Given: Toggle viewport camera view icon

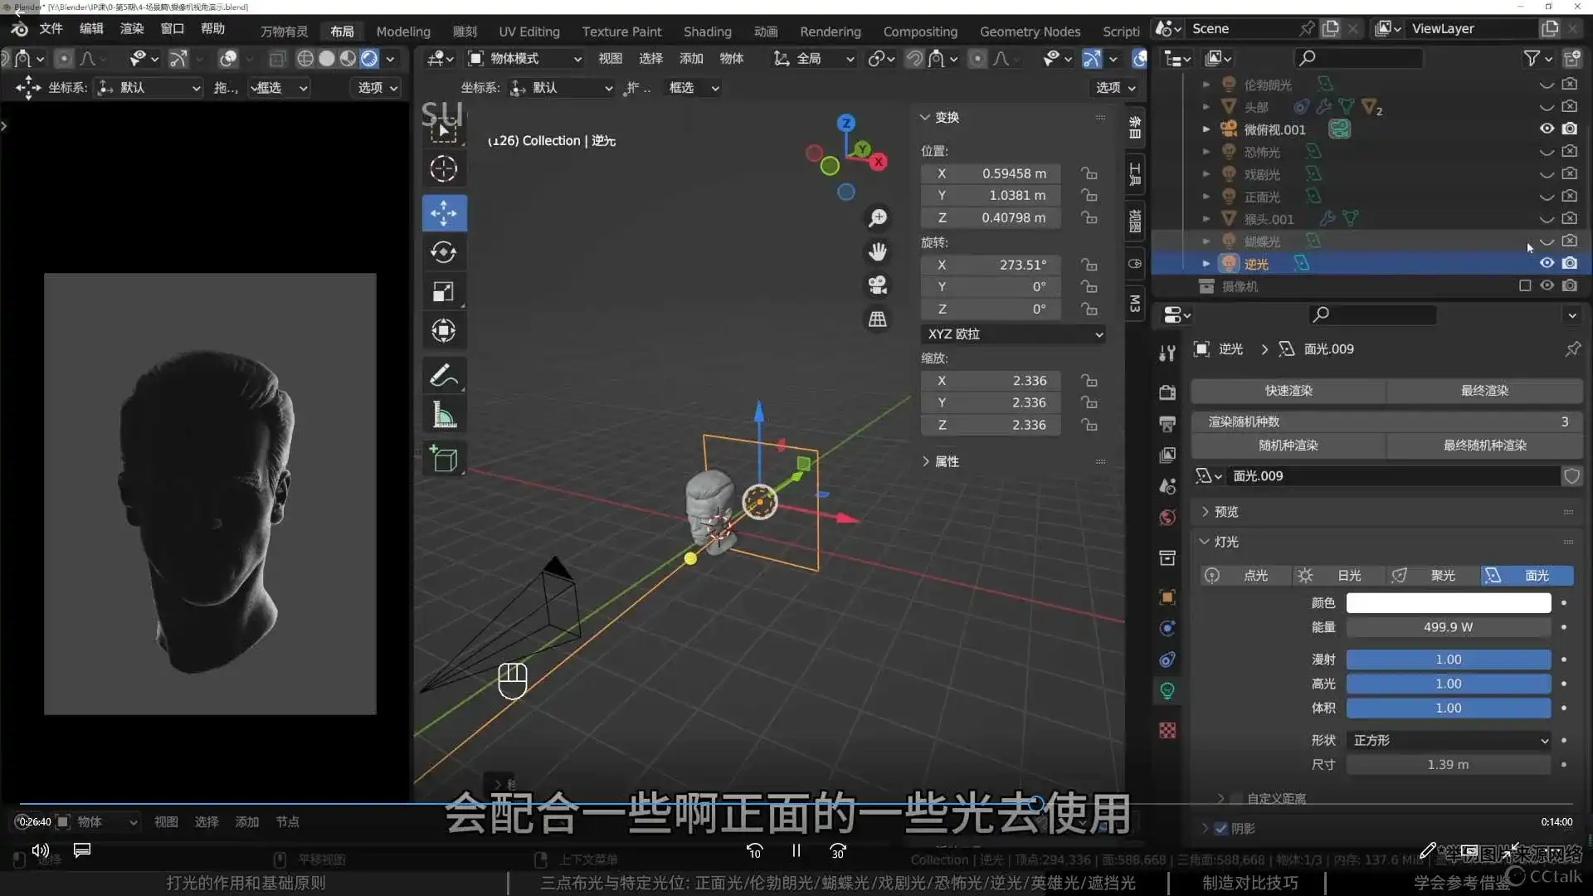Looking at the screenshot, I should 879,284.
